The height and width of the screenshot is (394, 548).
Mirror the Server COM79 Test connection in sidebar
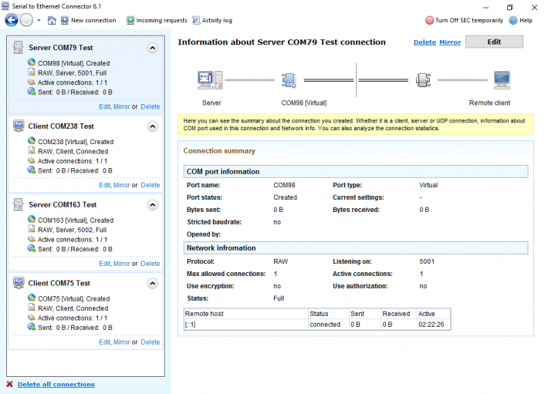[122, 106]
